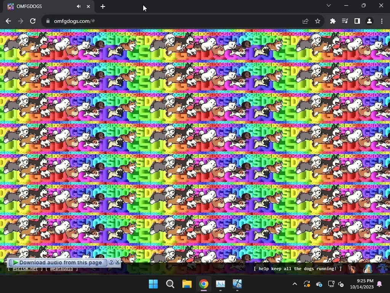Go forward to next page

coord(21,21)
